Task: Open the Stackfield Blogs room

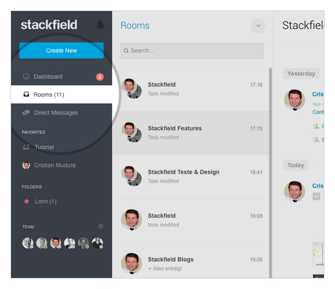Action: tap(191, 260)
